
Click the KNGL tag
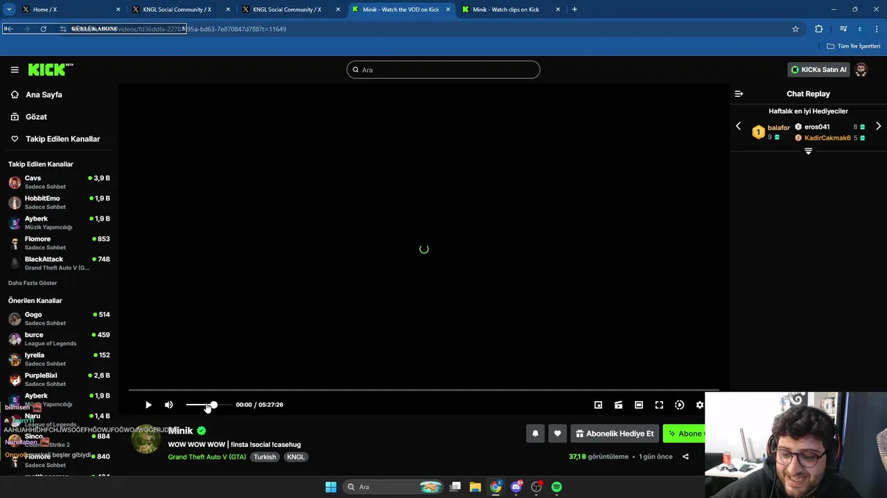coord(295,456)
